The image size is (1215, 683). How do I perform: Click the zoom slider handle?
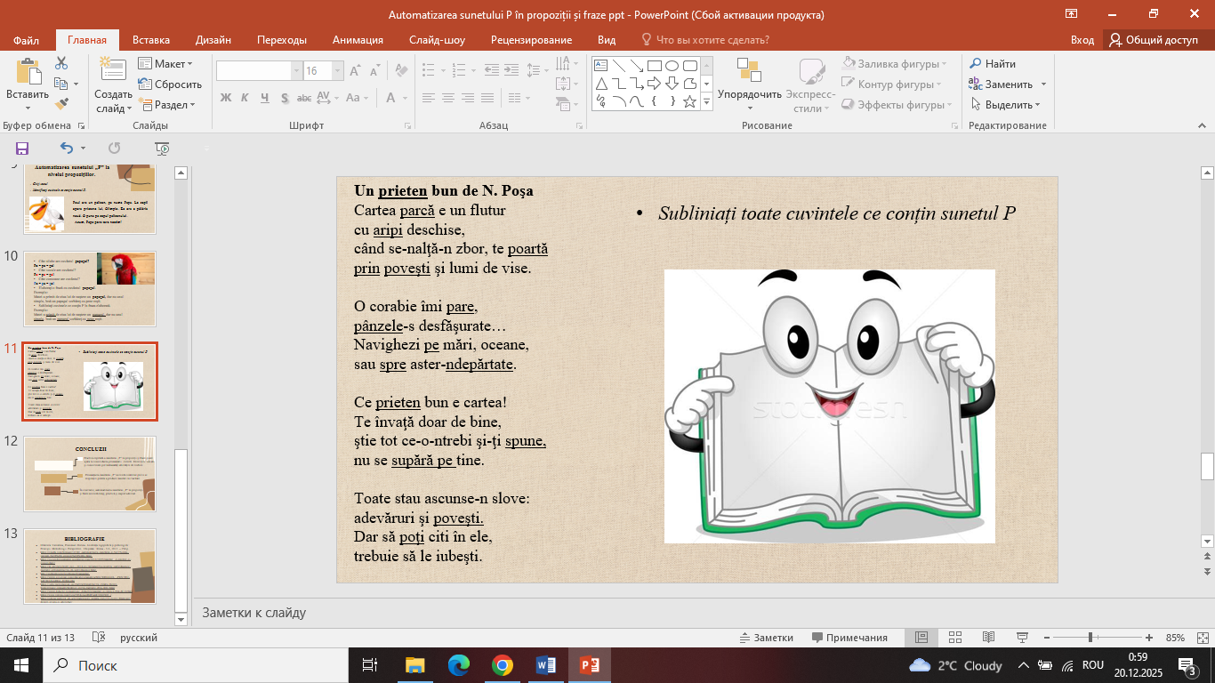click(1090, 638)
